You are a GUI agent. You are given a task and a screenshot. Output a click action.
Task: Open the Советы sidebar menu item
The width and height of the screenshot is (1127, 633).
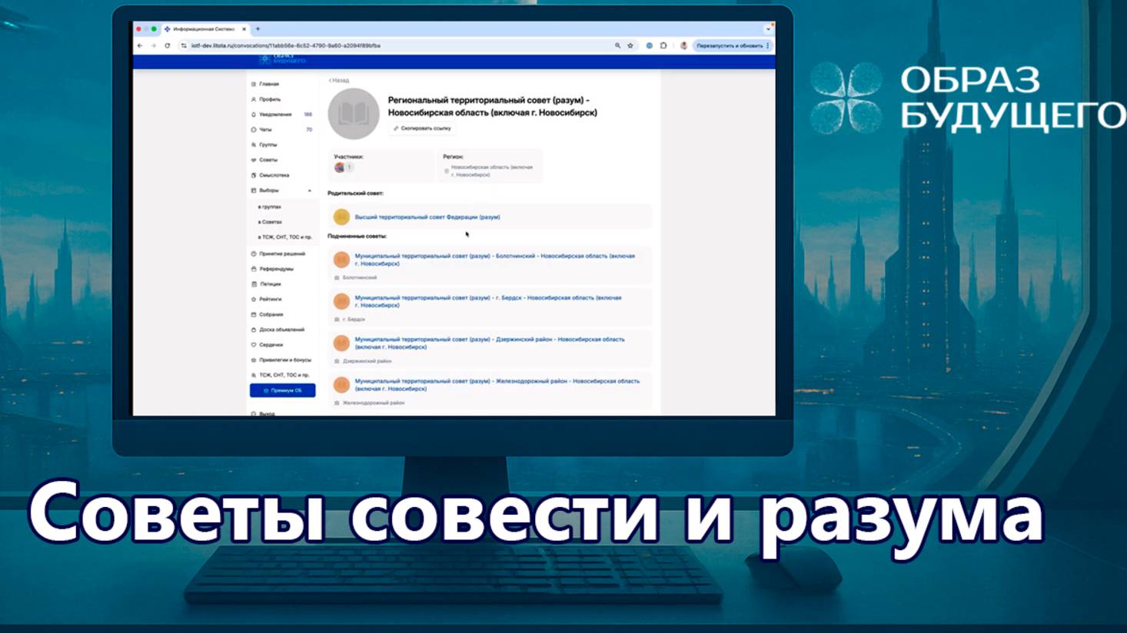click(x=268, y=160)
